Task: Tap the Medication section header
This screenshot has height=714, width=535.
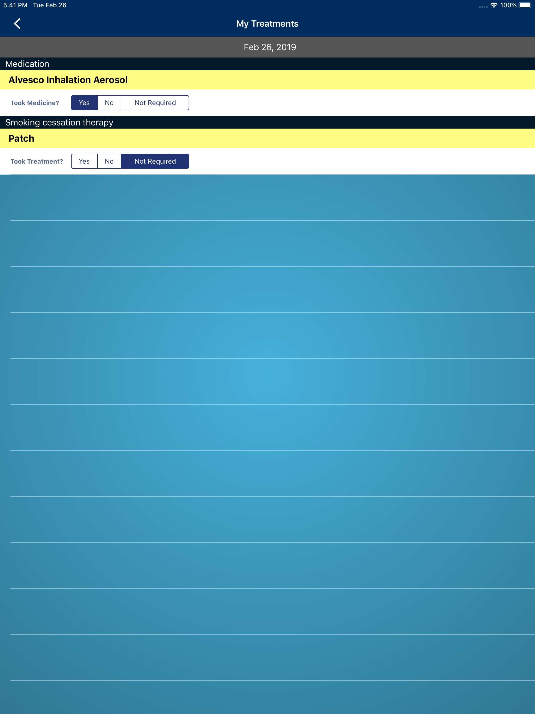Action: pyautogui.click(x=27, y=64)
